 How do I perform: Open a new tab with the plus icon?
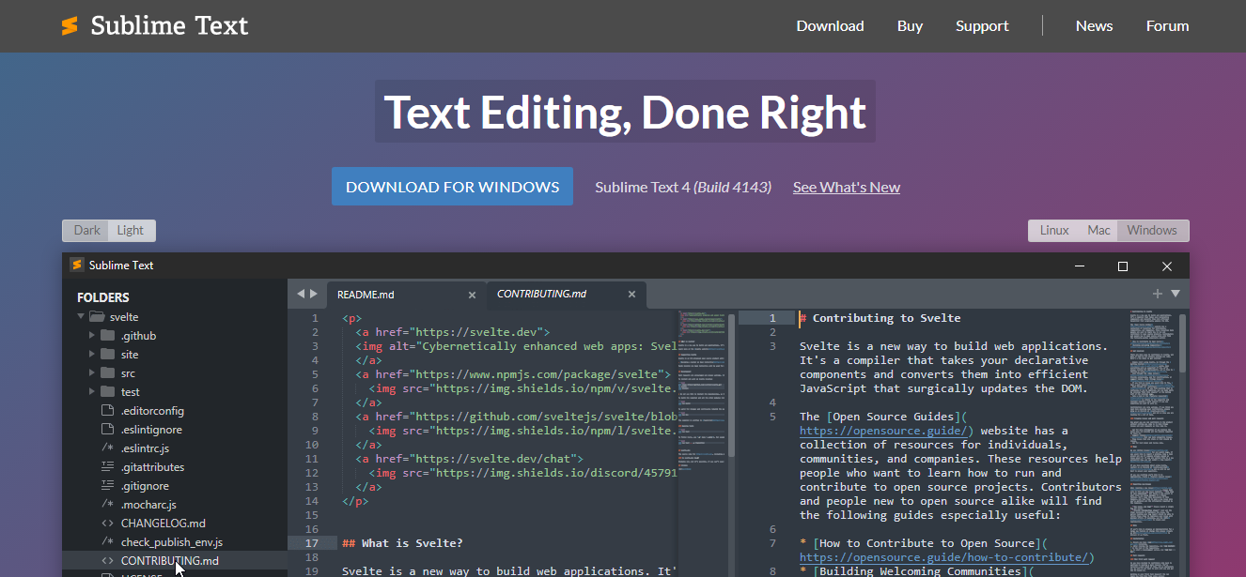[1156, 294]
